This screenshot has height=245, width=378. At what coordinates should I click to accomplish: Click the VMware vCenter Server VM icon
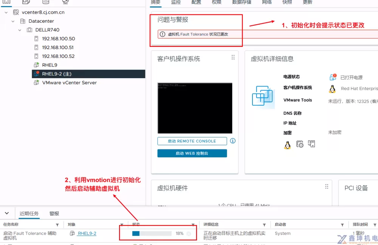point(36,83)
